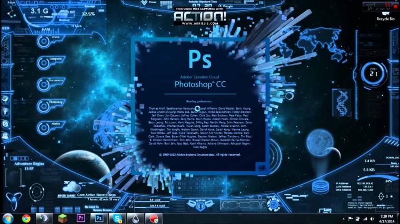Open the Windows Start menu orb

pyautogui.click(x=8, y=219)
